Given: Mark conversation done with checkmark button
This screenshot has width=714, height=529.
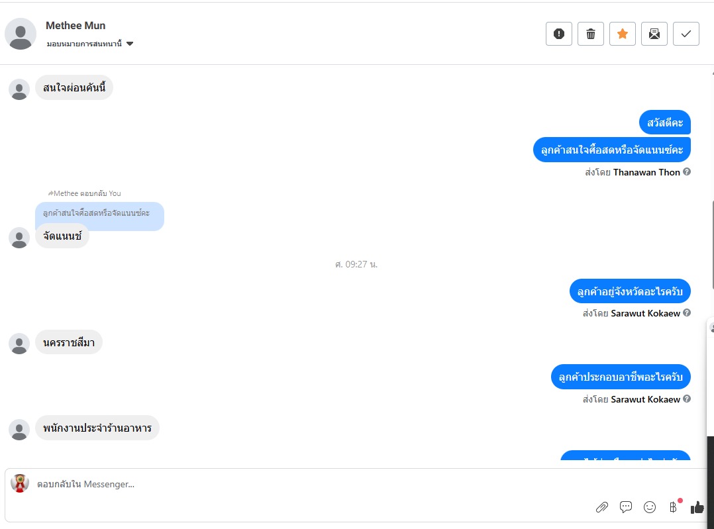Looking at the screenshot, I should [x=686, y=34].
